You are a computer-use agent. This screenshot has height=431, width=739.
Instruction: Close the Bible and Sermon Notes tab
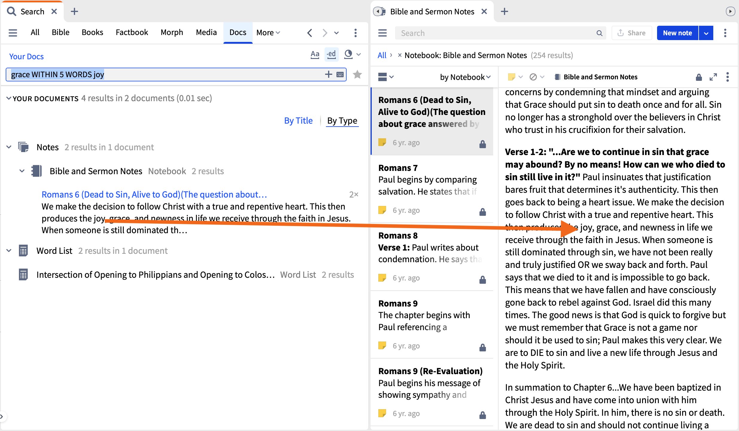click(484, 11)
